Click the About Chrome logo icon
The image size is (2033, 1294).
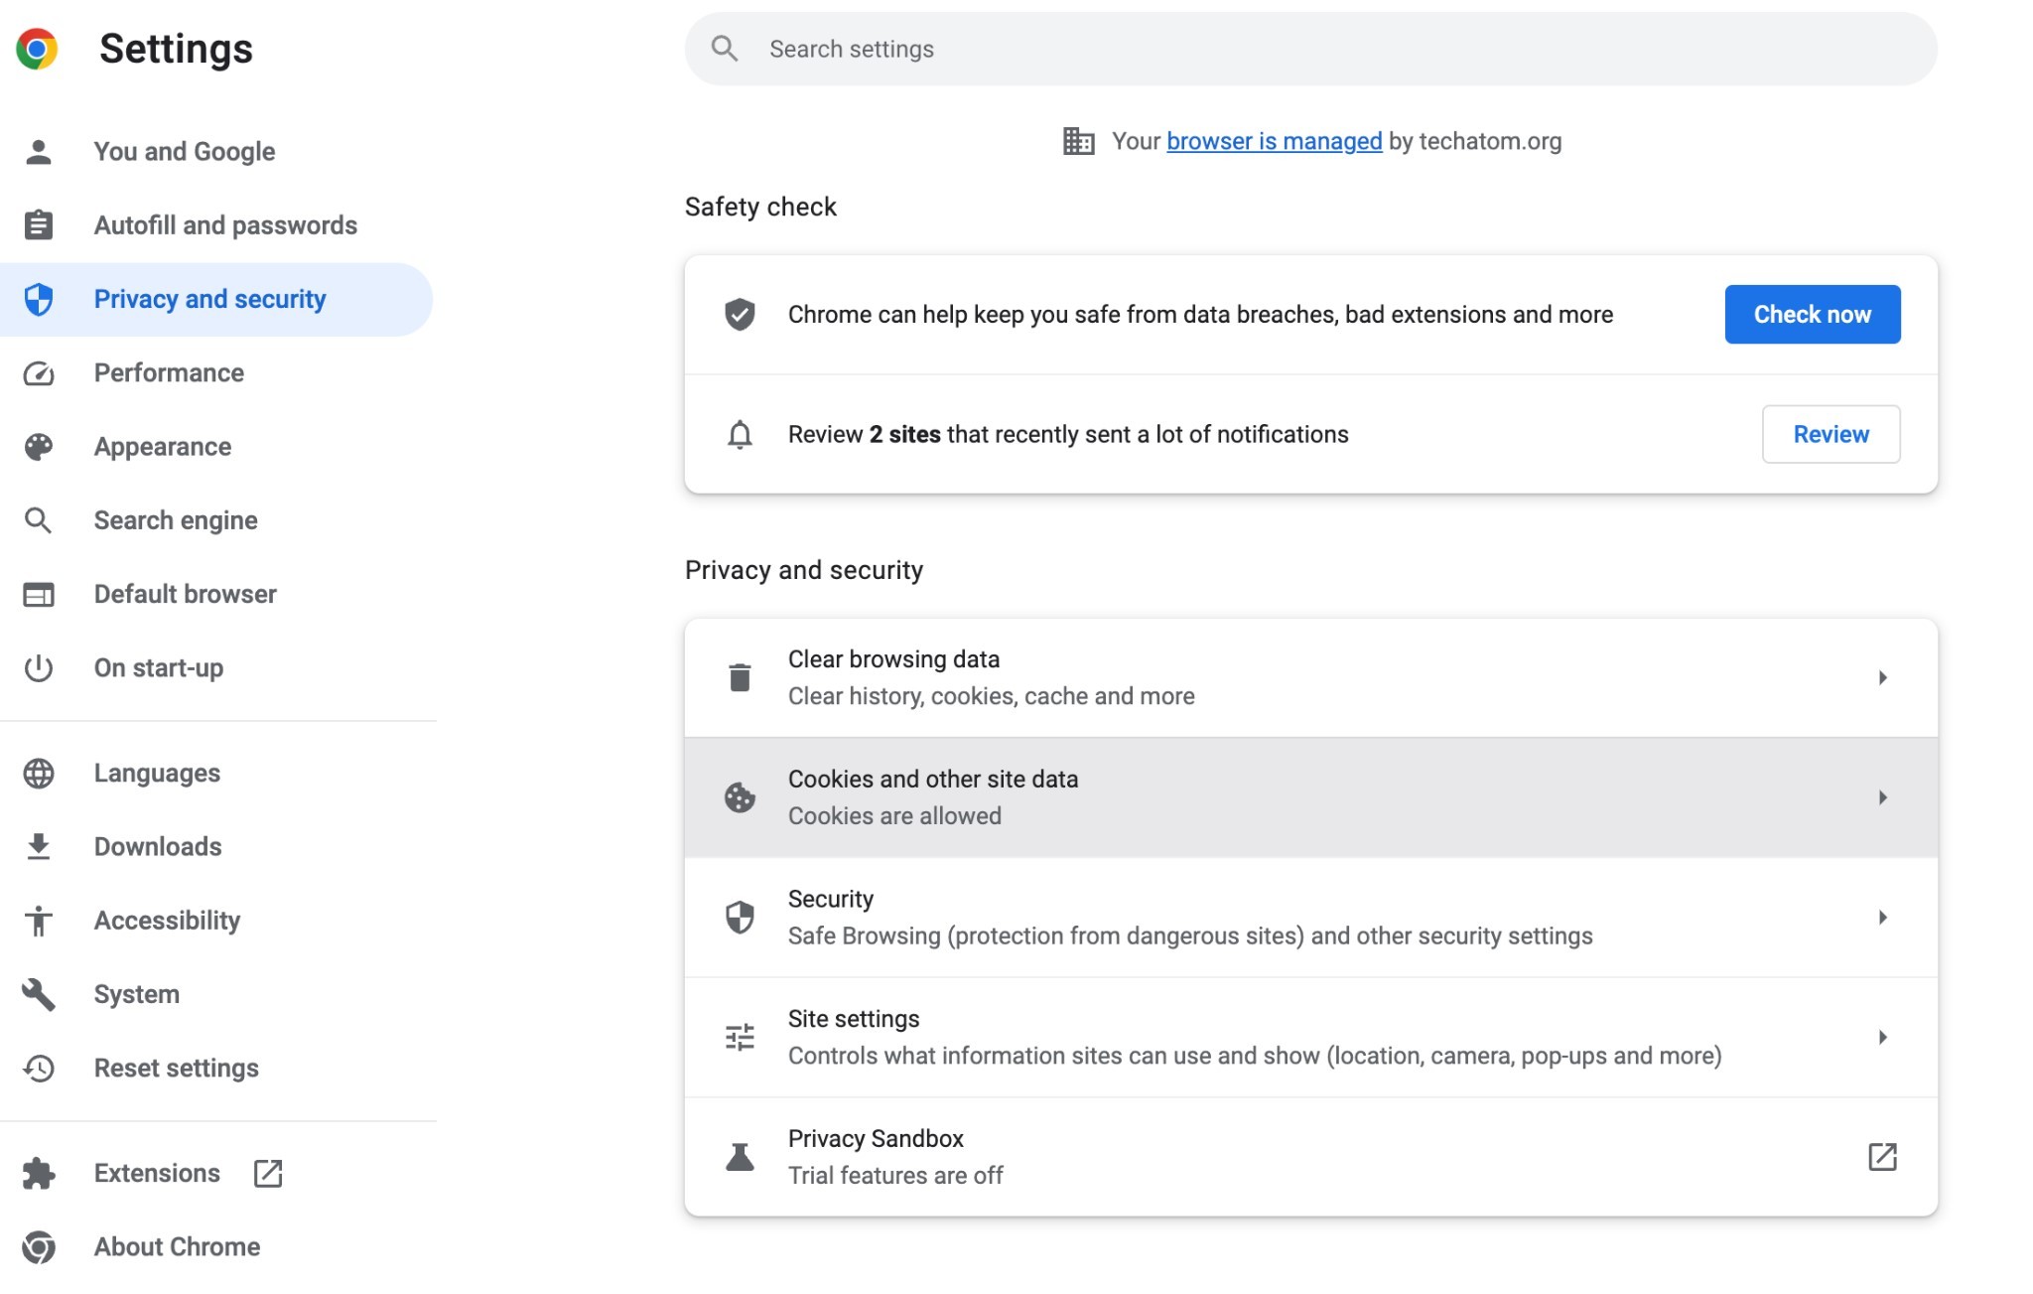click(39, 1247)
